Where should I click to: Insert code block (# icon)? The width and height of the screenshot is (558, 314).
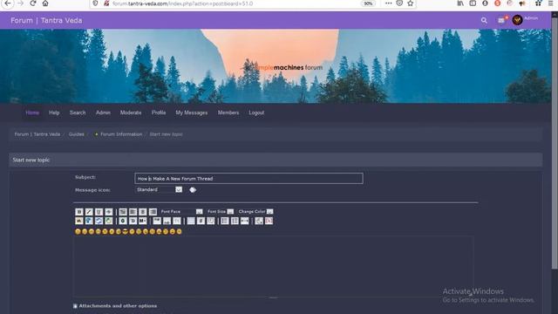pos(201,221)
